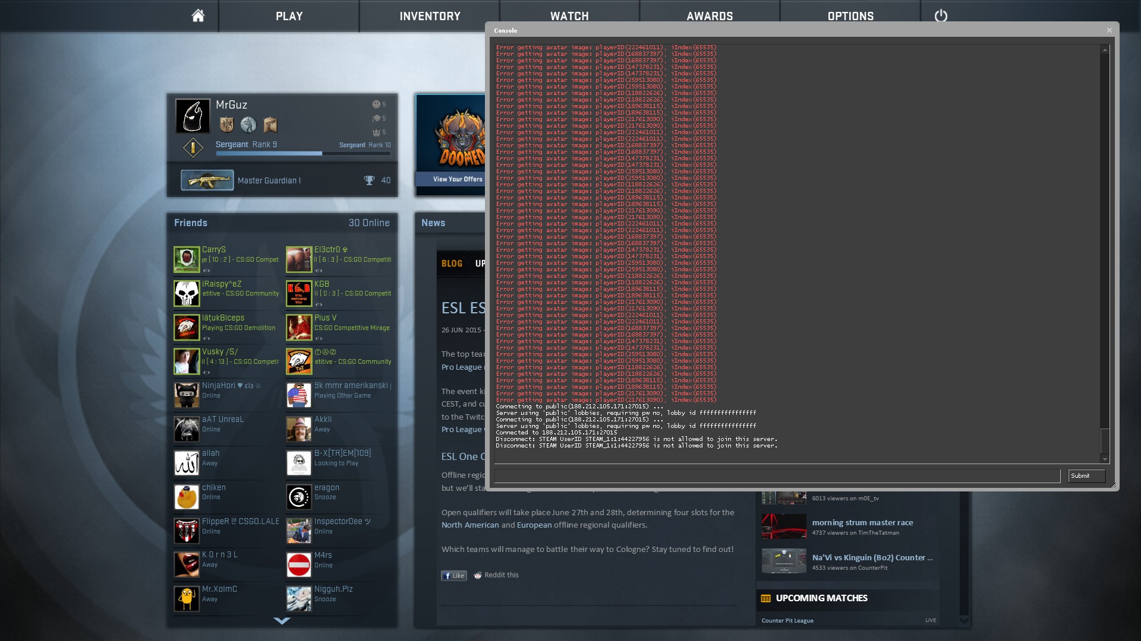Switch to the BLOG news tab
The height and width of the screenshot is (641, 1141).
click(452, 264)
